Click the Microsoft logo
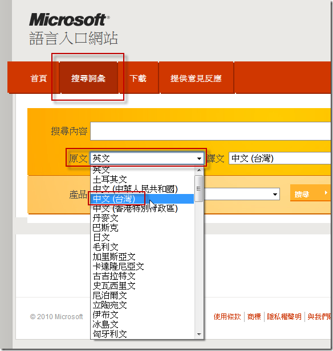The image size is (333, 351). (69, 19)
